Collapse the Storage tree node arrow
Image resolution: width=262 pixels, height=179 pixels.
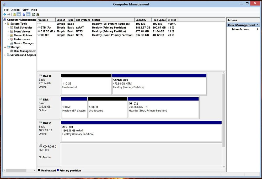(x=5, y=47)
